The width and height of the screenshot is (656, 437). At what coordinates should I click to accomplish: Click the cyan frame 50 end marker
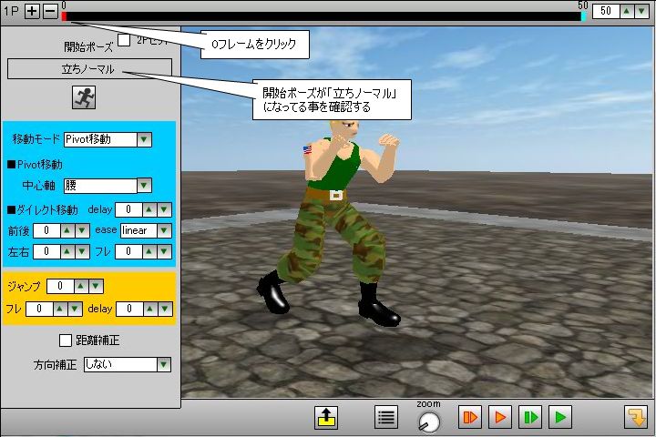(584, 16)
